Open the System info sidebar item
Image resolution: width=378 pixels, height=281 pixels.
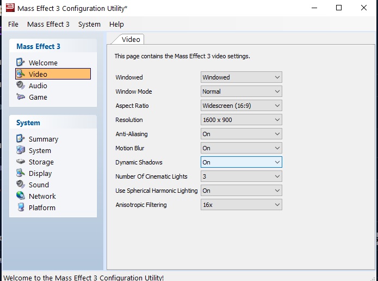click(x=40, y=151)
